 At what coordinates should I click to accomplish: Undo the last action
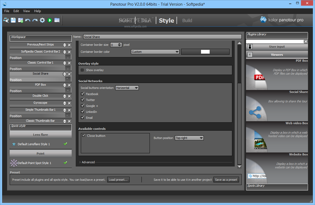pos(28,20)
